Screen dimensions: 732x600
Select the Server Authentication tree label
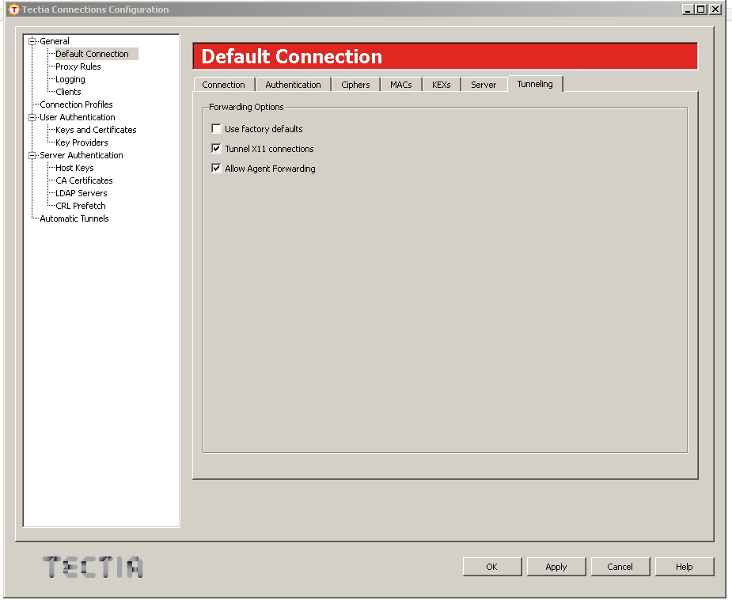tap(82, 155)
